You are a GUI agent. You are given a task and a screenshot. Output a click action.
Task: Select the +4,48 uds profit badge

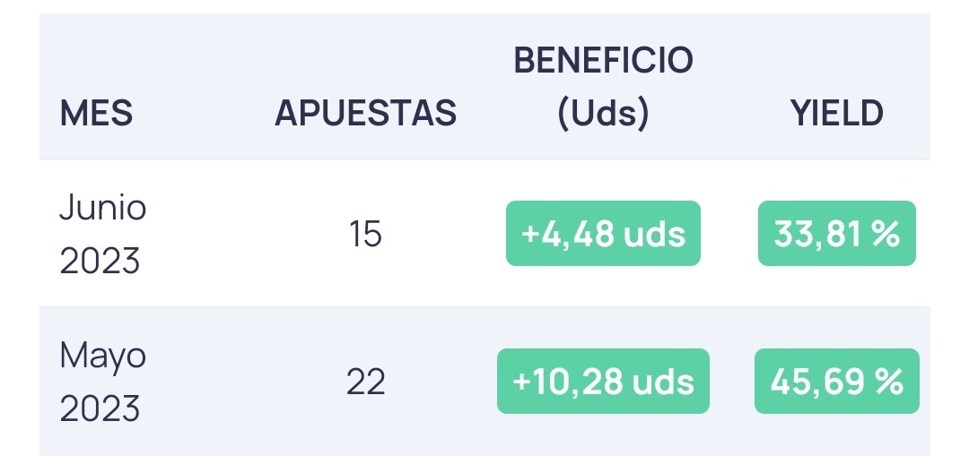coord(603,234)
